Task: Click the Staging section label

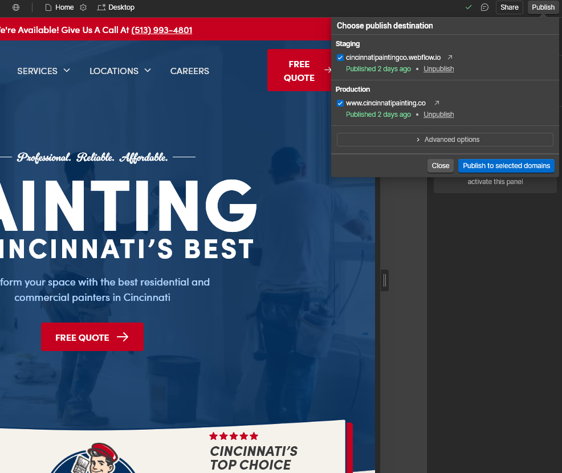Action: (x=347, y=44)
